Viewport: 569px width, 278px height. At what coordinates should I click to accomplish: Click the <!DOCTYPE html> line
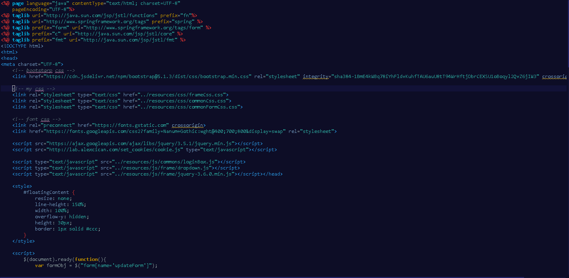[22, 46]
